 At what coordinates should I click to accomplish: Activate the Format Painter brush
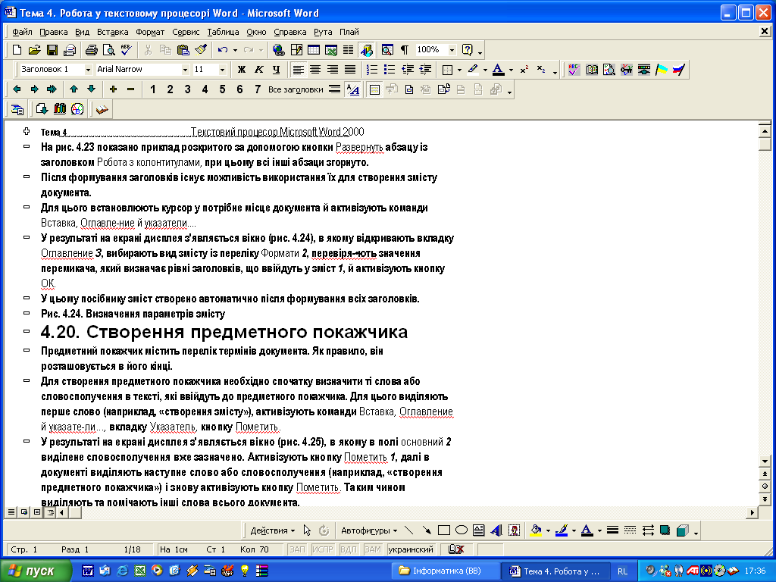click(x=200, y=49)
